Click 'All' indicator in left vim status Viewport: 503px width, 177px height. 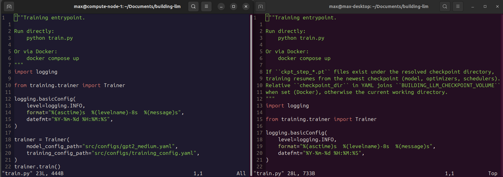coord(241,174)
